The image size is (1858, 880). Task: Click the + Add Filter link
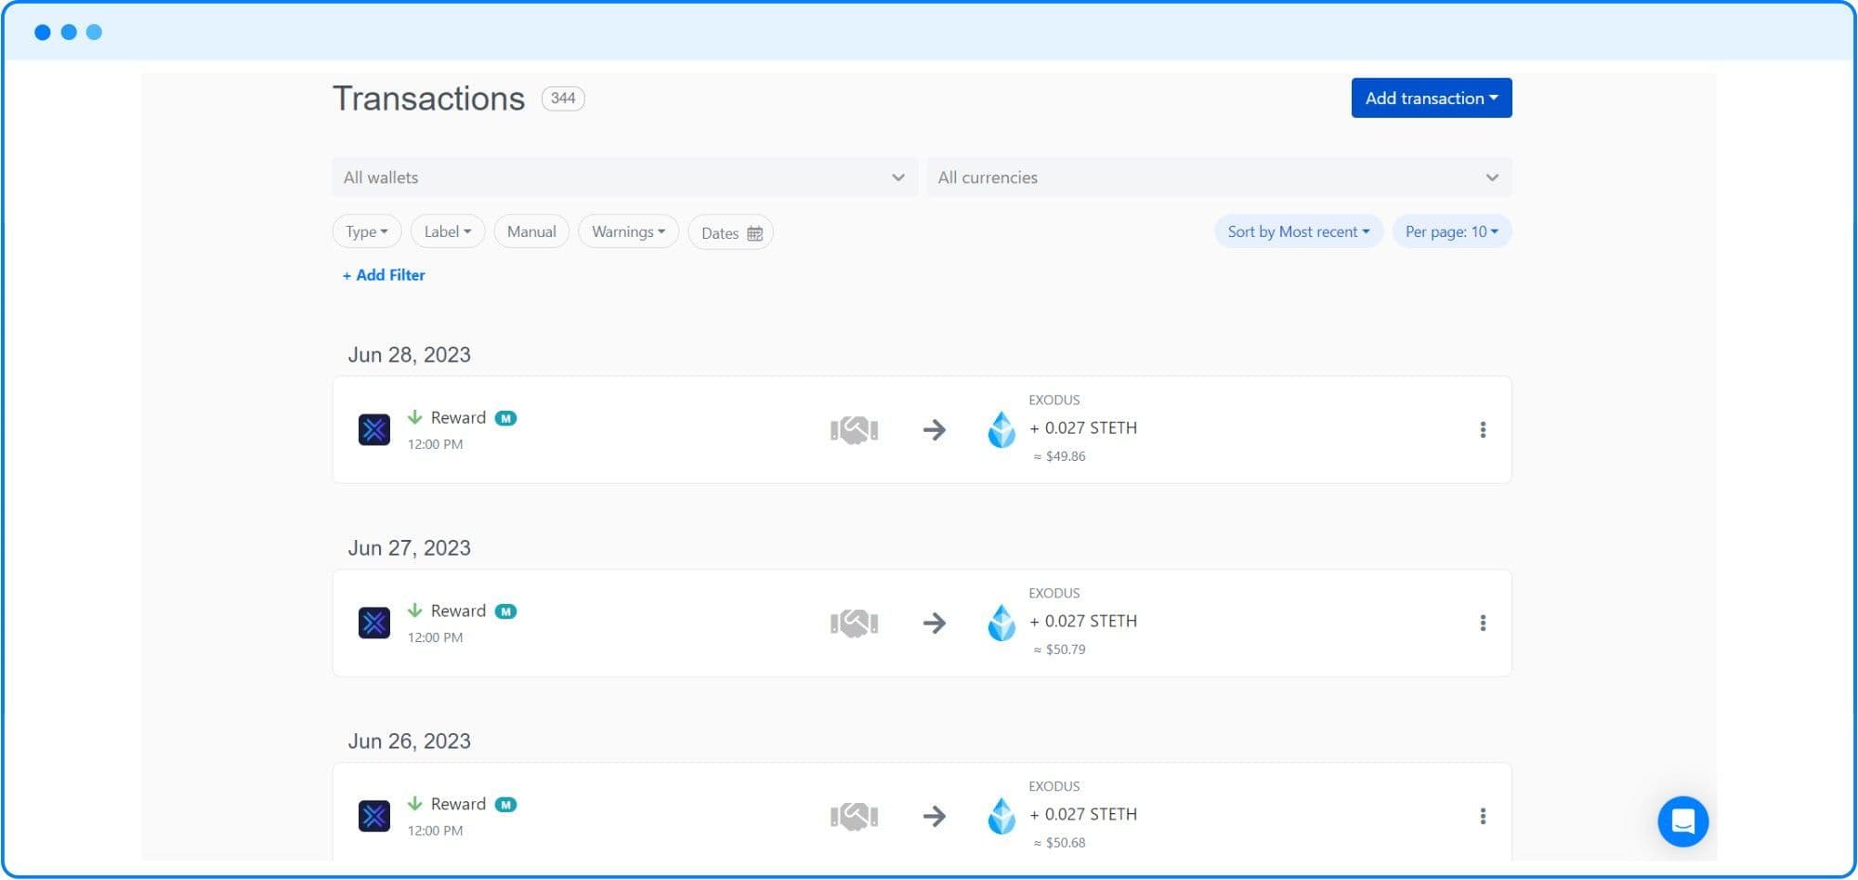(384, 275)
